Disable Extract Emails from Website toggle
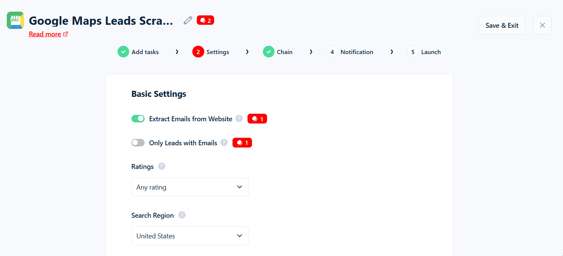 (x=138, y=119)
